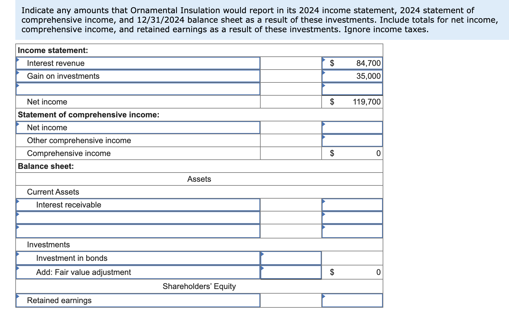Click the blue marker on the Net income row

click(x=18, y=124)
